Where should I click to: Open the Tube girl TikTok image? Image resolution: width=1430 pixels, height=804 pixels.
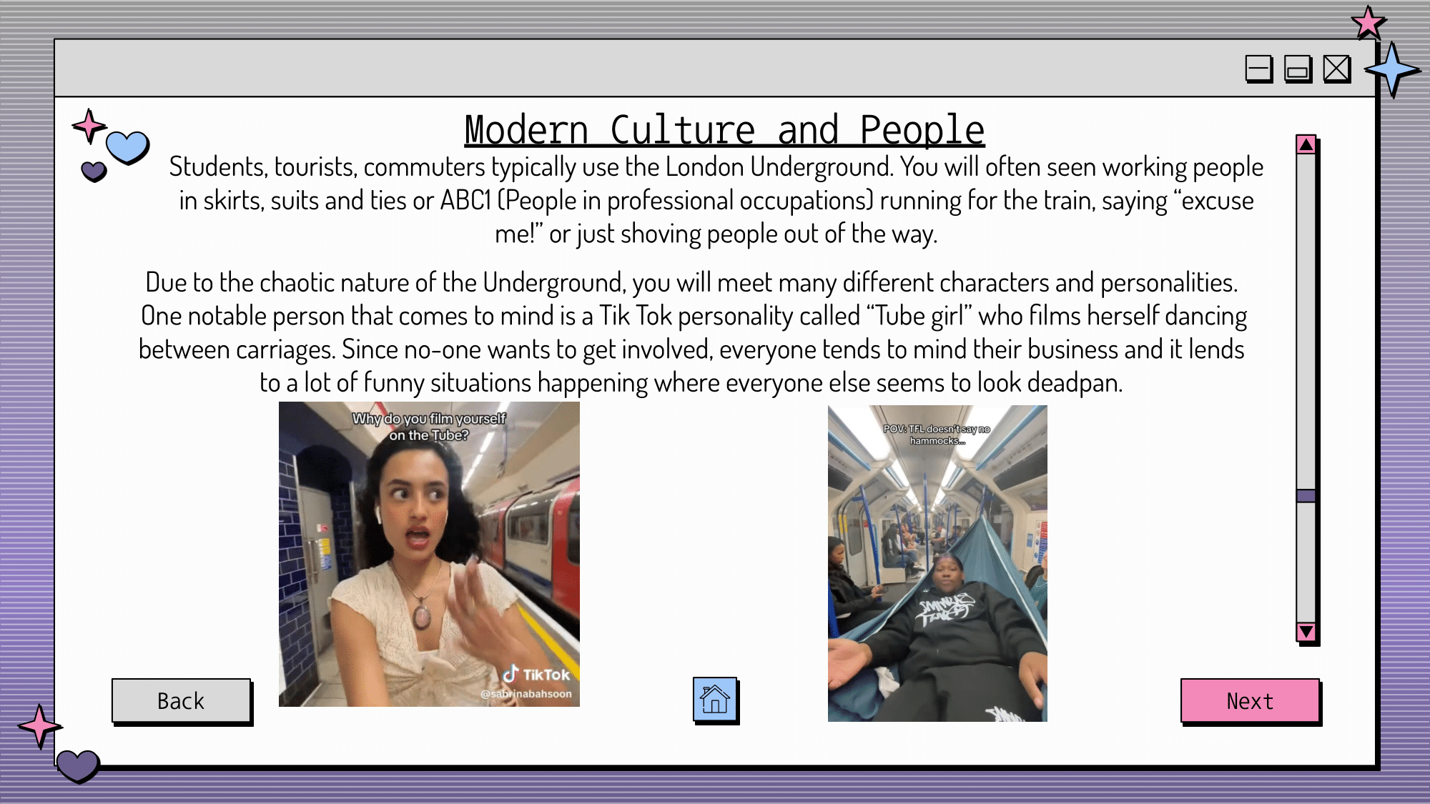click(429, 554)
